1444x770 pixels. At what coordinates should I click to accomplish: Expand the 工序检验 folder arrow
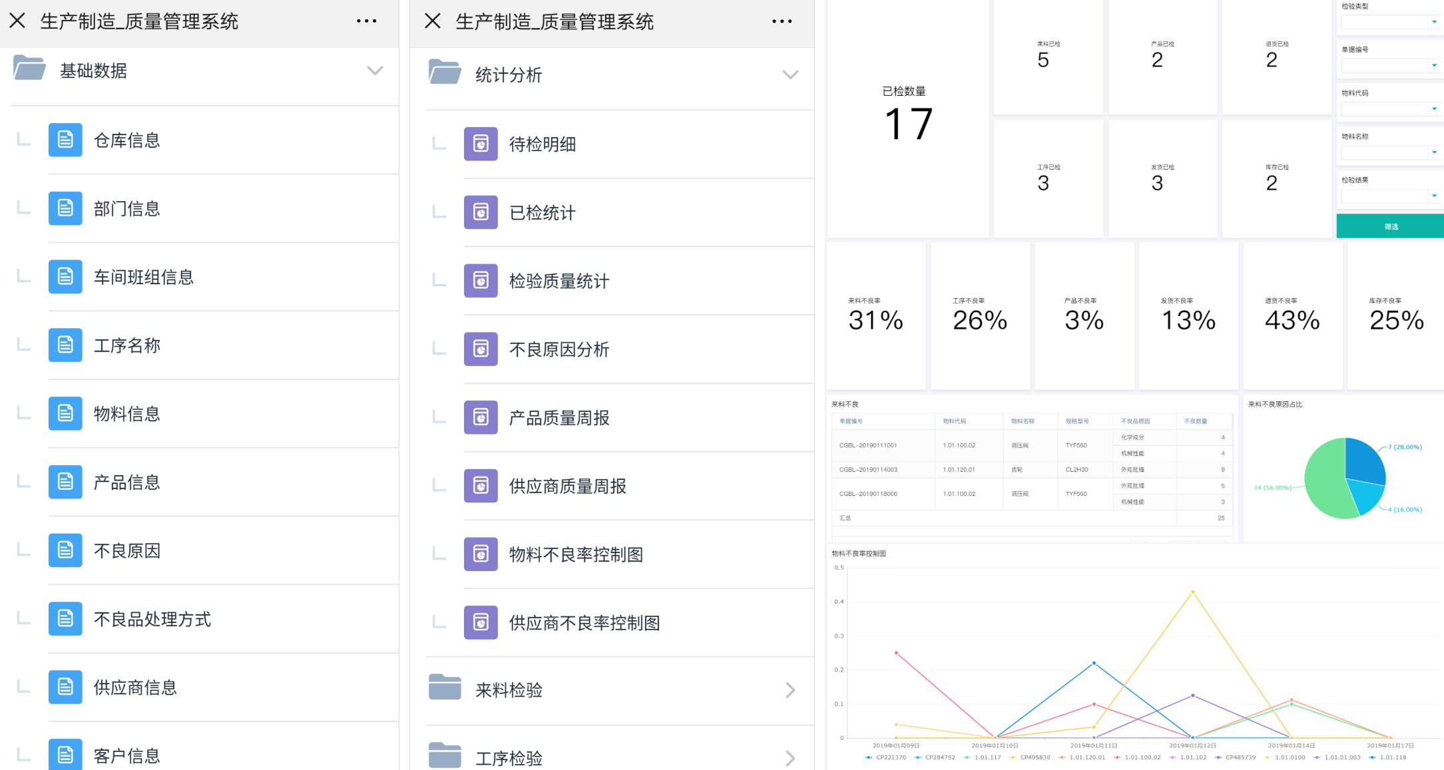point(790,759)
